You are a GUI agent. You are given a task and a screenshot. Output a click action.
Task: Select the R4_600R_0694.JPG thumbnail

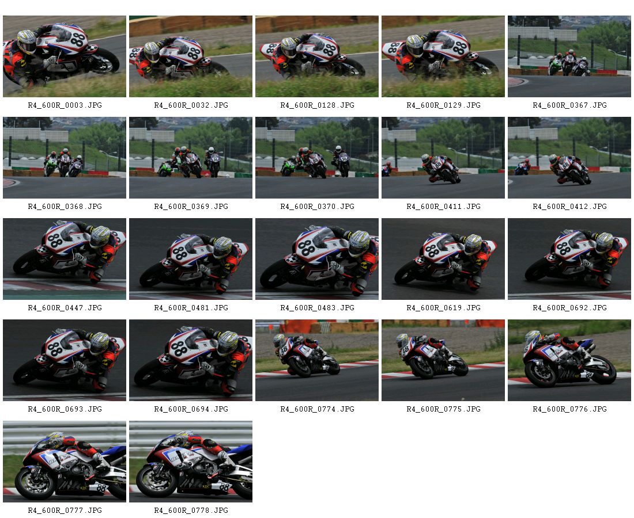[x=190, y=360]
